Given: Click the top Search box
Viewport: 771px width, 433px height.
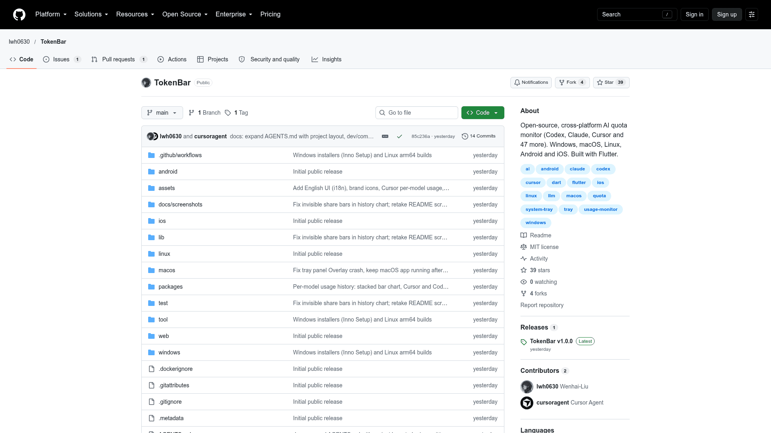Looking at the screenshot, I should [637, 14].
